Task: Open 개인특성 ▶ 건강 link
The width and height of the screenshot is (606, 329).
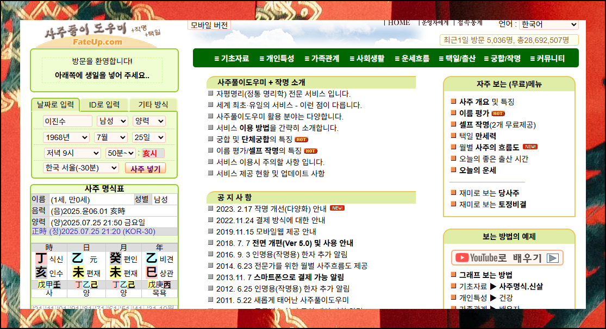Action: click(486, 298)
